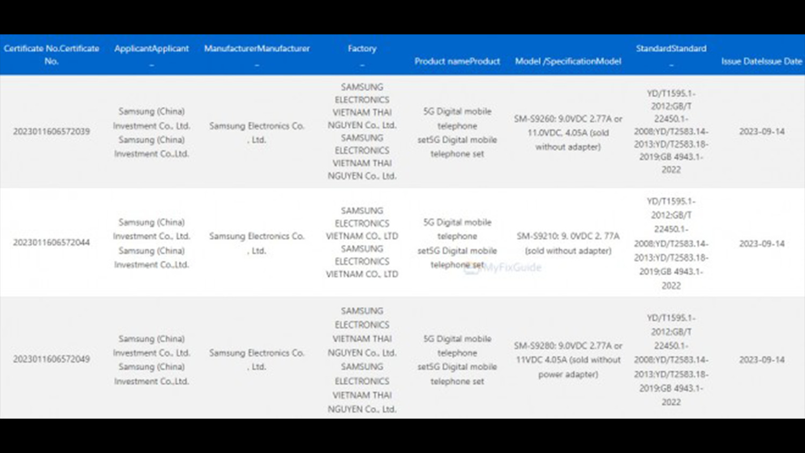The width and height of the screenshot is (805, 453).
Task: Select the Issue Date column header
Action: click(x=761, y=62)
